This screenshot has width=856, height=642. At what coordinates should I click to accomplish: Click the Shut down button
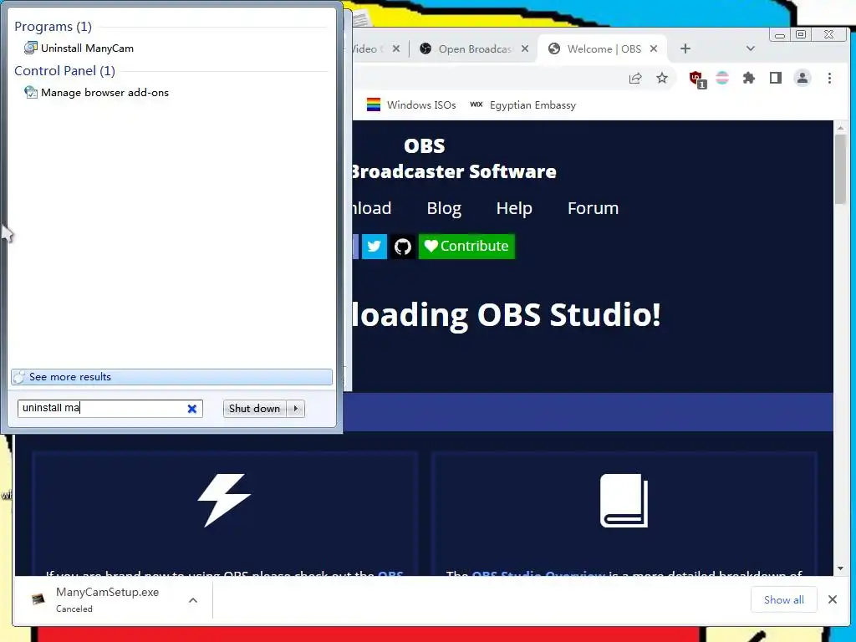pos(254,408)
